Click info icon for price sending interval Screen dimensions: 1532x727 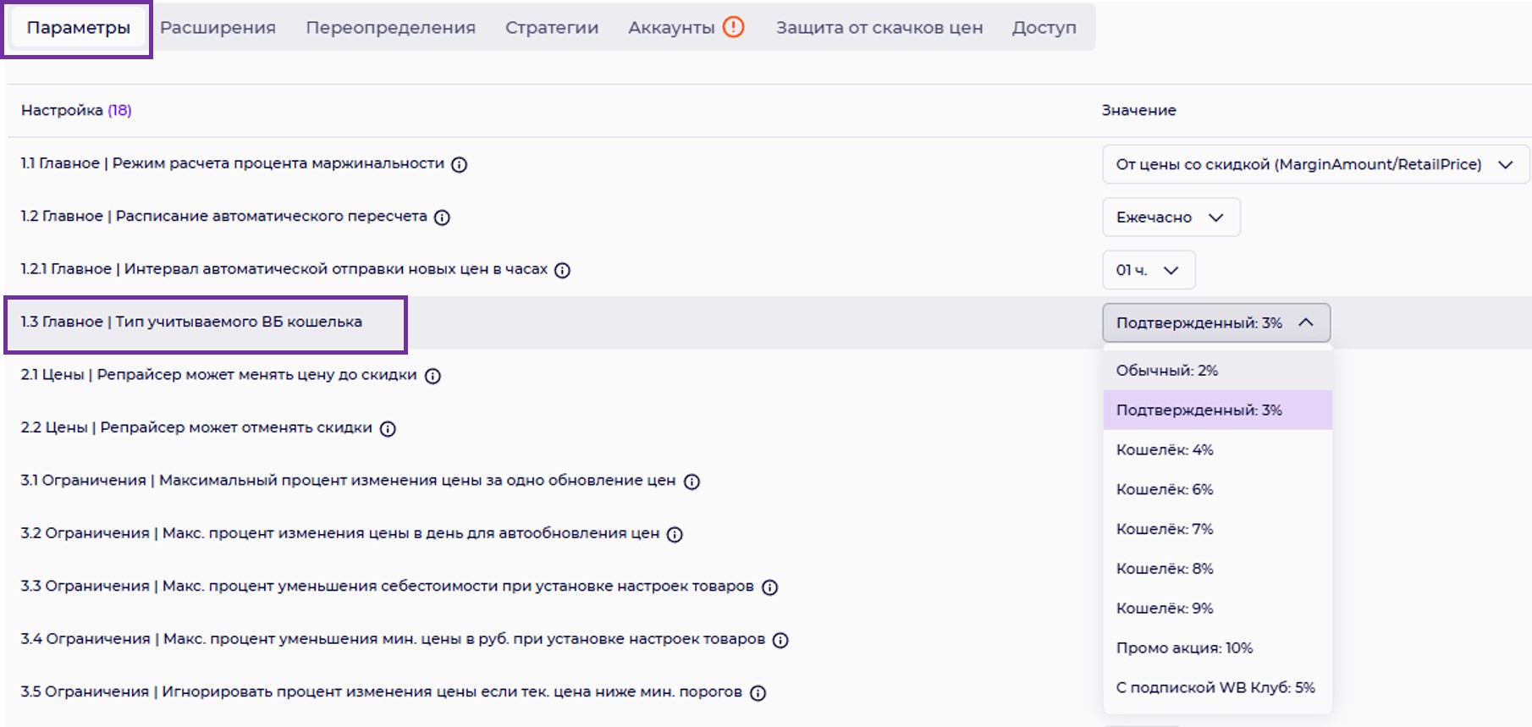pyautogui.click(x=562, y=270)
